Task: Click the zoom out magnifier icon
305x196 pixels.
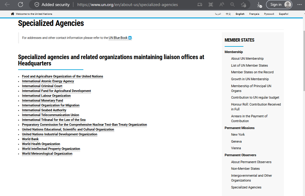Action: pos(233,5)
